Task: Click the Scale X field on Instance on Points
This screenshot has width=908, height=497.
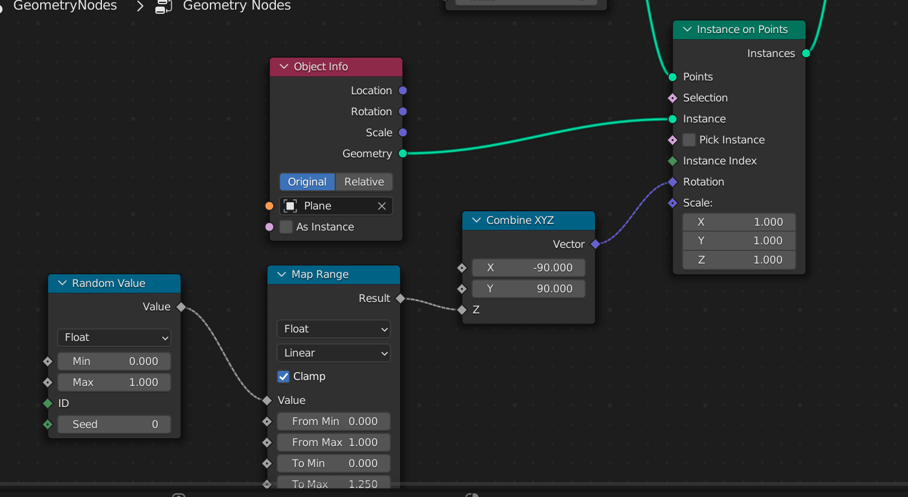Action: pyautogui.click(x=739, y=222)
